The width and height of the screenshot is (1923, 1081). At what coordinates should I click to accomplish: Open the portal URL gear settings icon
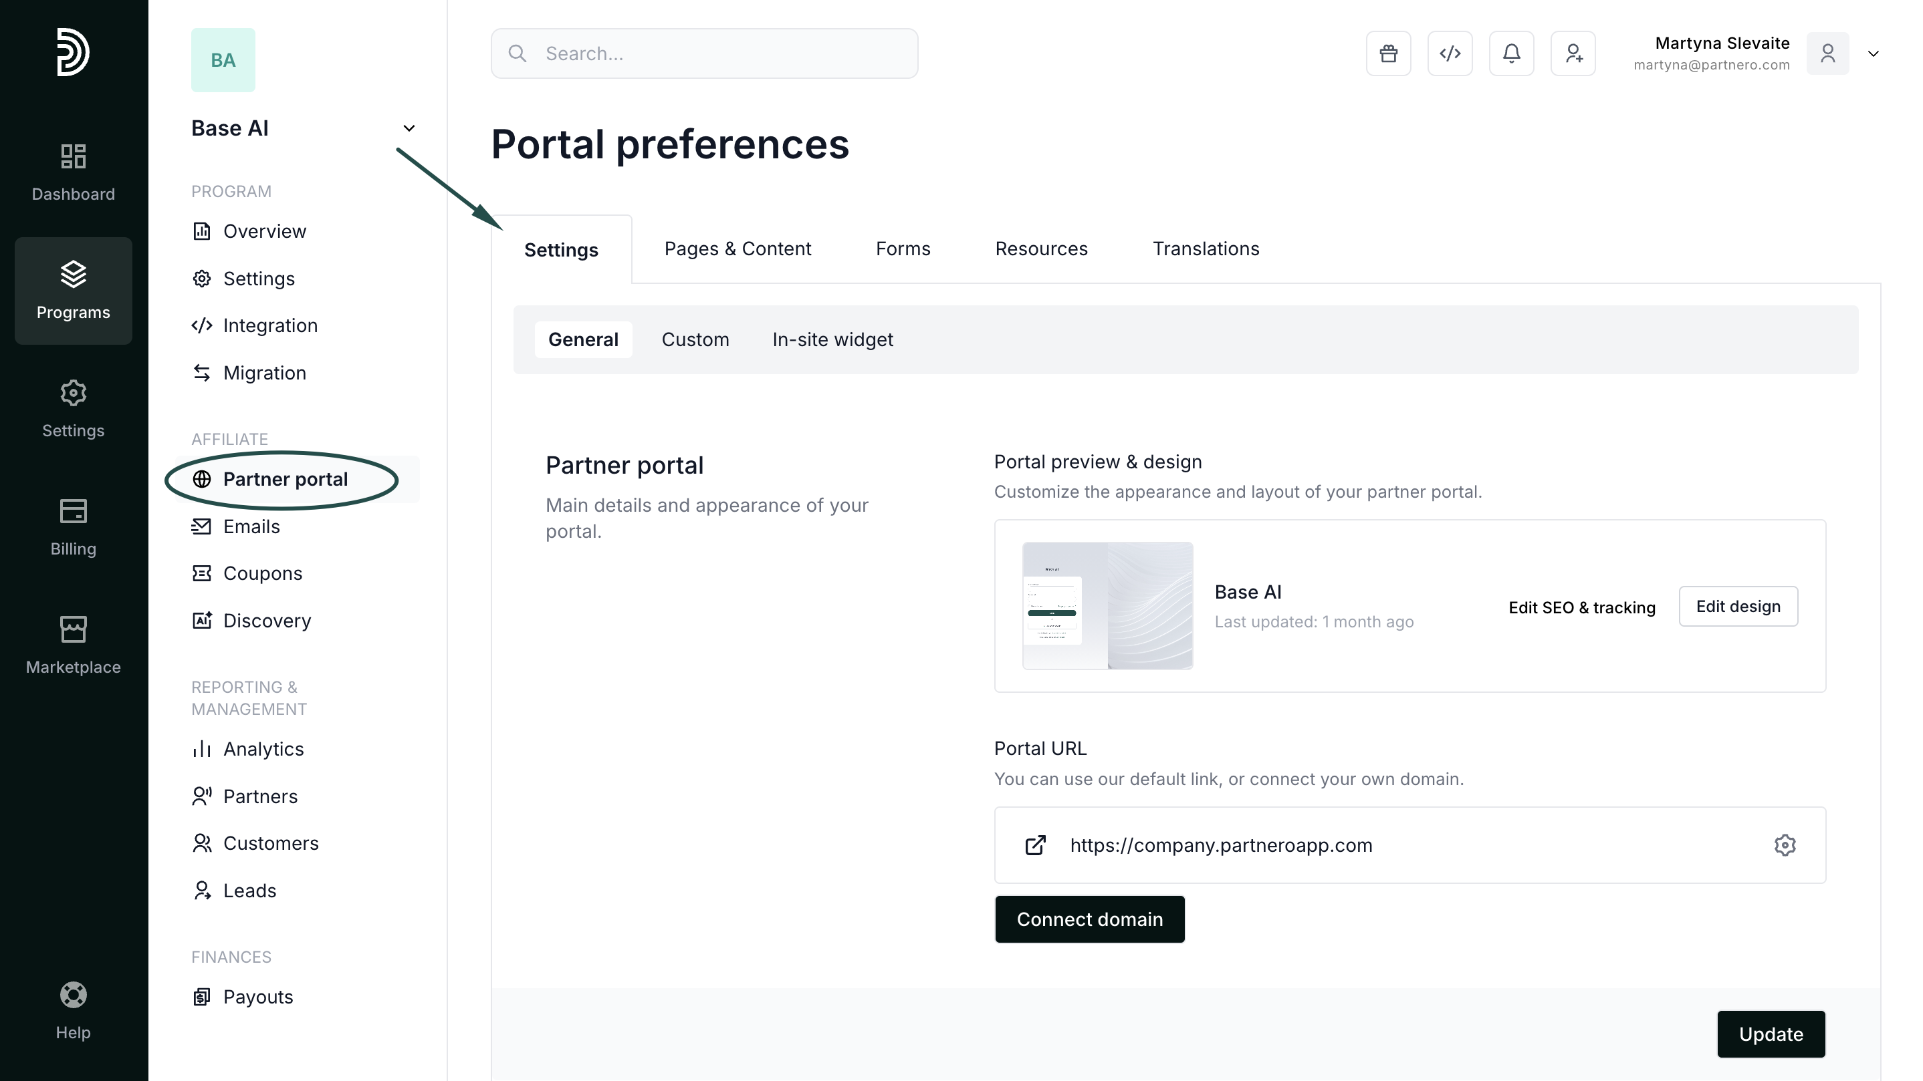coord(1784,845)
